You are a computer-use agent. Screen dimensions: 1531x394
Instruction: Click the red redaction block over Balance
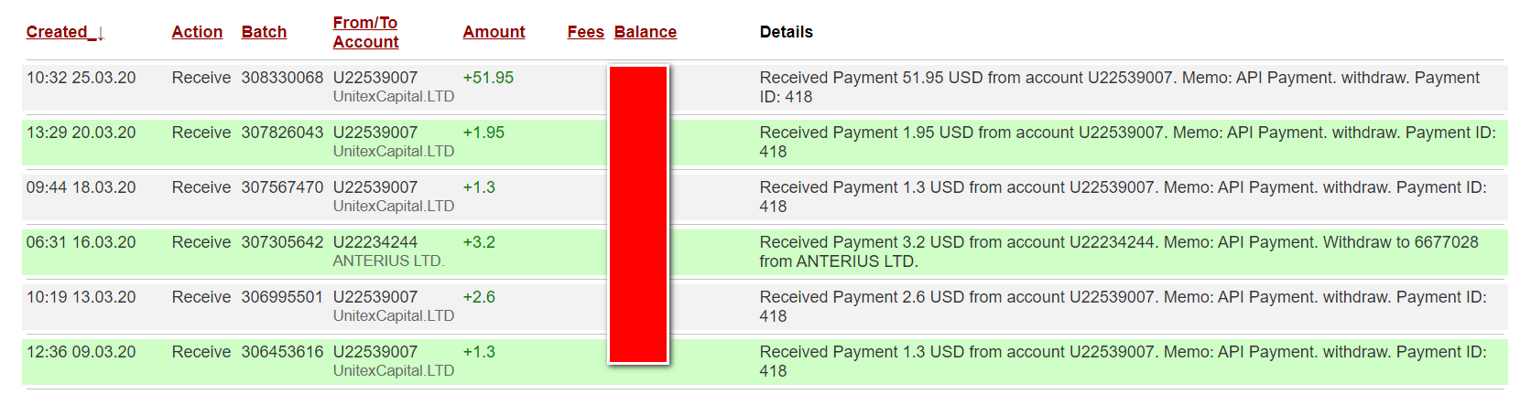tap(638, 214)
